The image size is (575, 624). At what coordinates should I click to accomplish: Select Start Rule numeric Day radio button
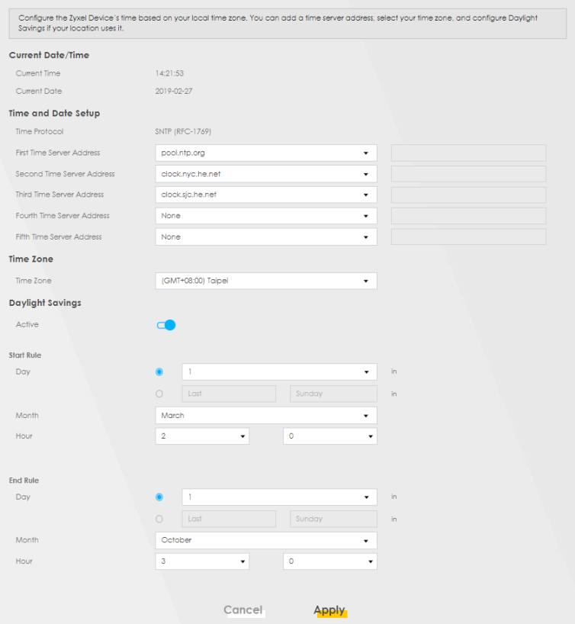tap(159, 372)
